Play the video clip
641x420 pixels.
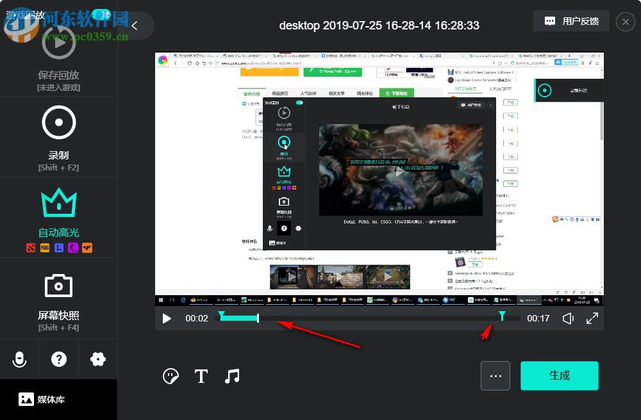tap(167, 318)
